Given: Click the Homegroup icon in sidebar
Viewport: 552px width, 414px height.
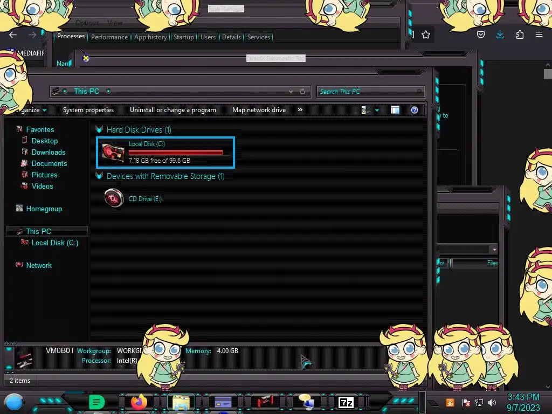Looking at the screenshot, I should [x=19, y=208].
